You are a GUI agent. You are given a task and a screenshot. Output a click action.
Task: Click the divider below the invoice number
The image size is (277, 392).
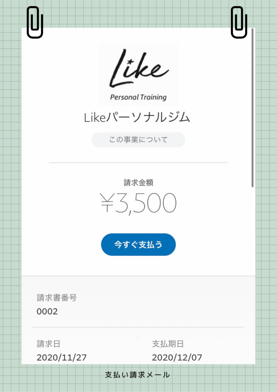click(138, 327)
